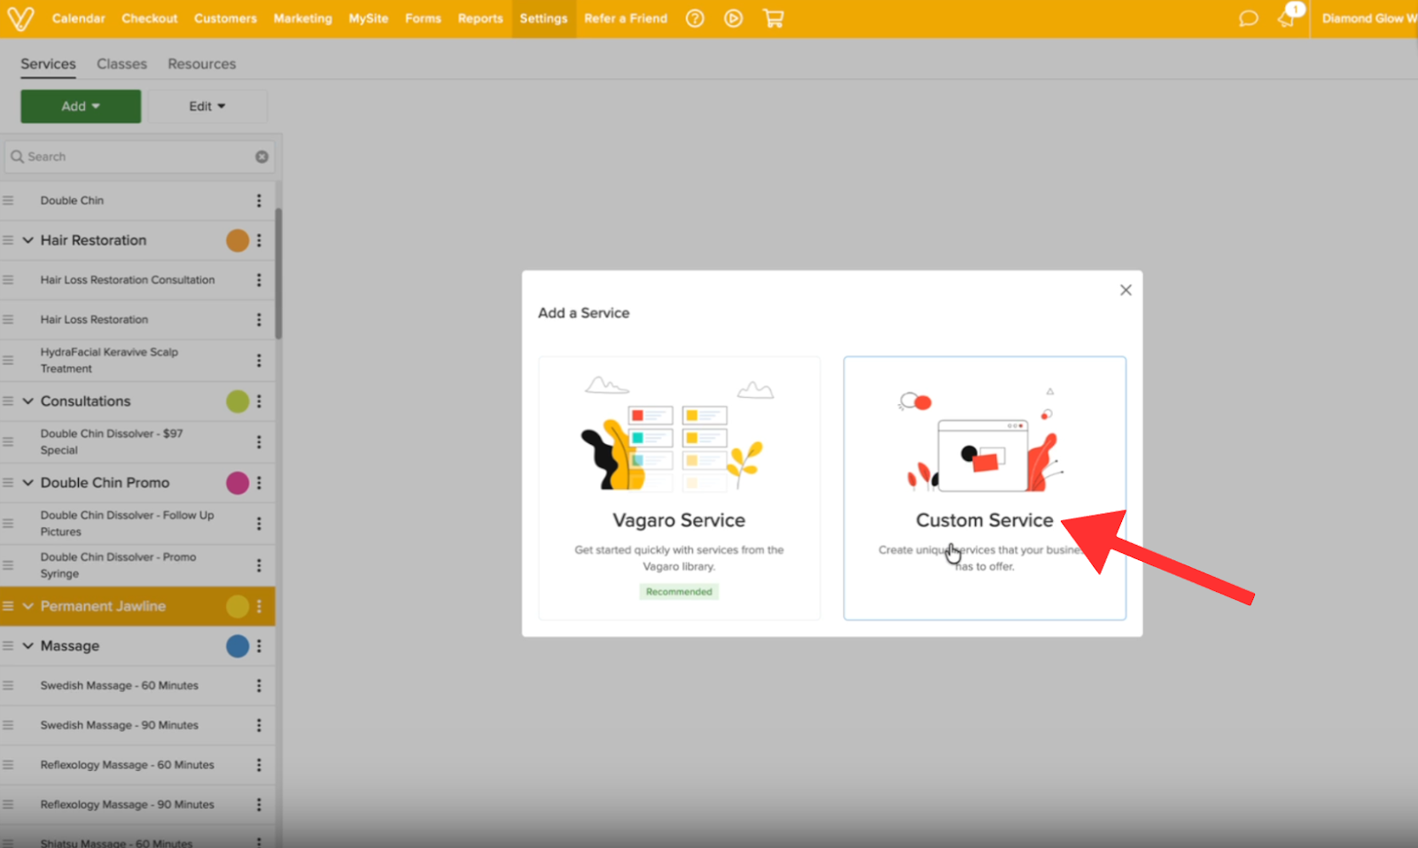The image size is (1418, 848).
Task: Collapse the Hair Restoration category chevron
Action: [x=28, y=240]
